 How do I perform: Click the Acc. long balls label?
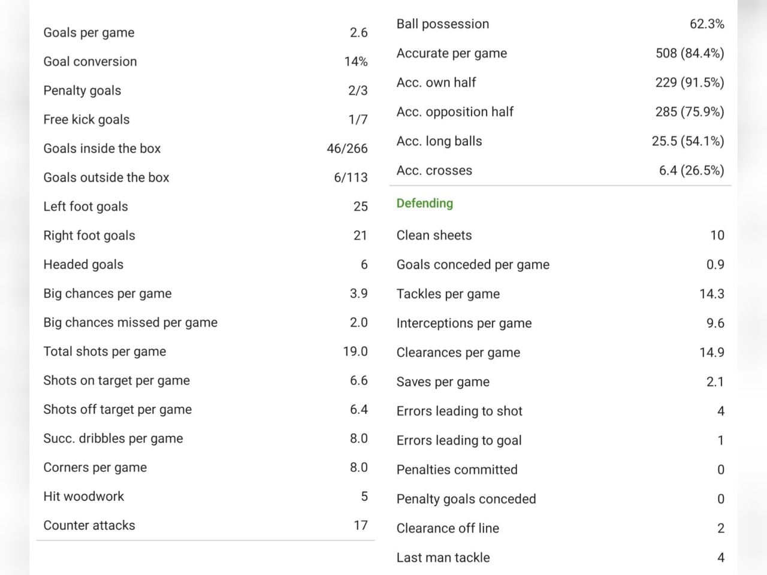tap(439, 141)
